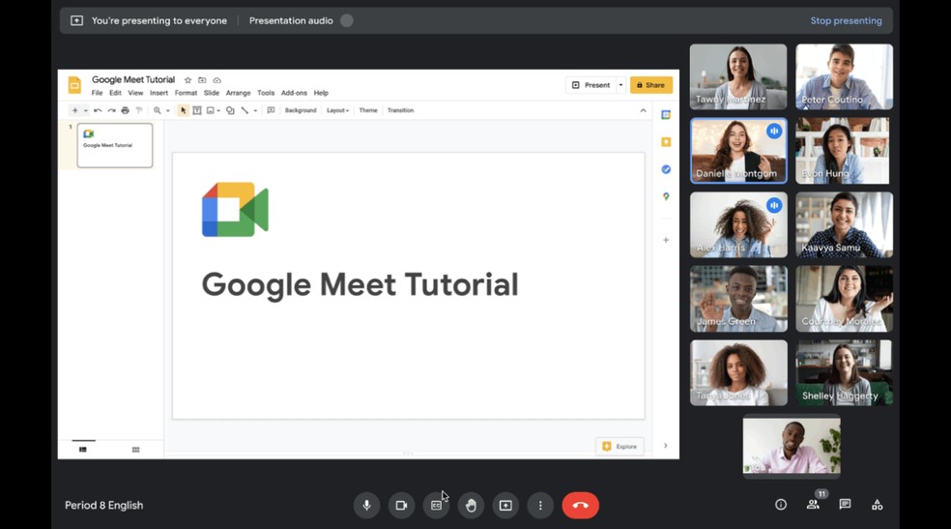Click the presenting screen icon in banner
Screen dimensions: 951x529
(77, 20)
